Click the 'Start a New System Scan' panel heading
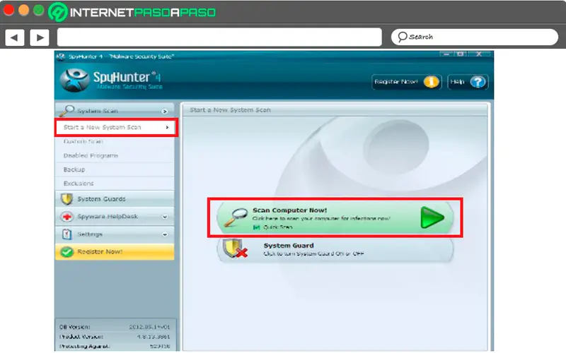 (231, 110)
